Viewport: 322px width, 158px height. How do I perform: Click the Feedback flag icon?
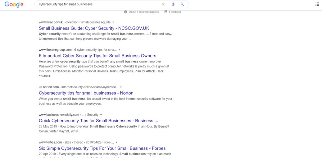point(166,12)
